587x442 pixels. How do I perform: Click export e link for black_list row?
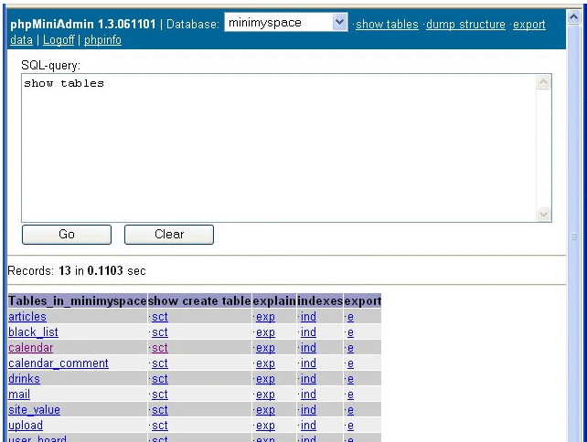point(350,332)
